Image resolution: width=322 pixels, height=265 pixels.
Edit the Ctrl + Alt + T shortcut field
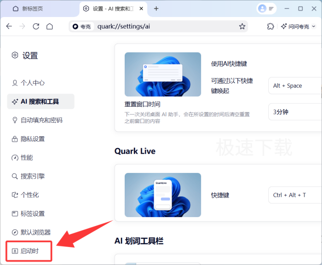[x=294, y=195]
